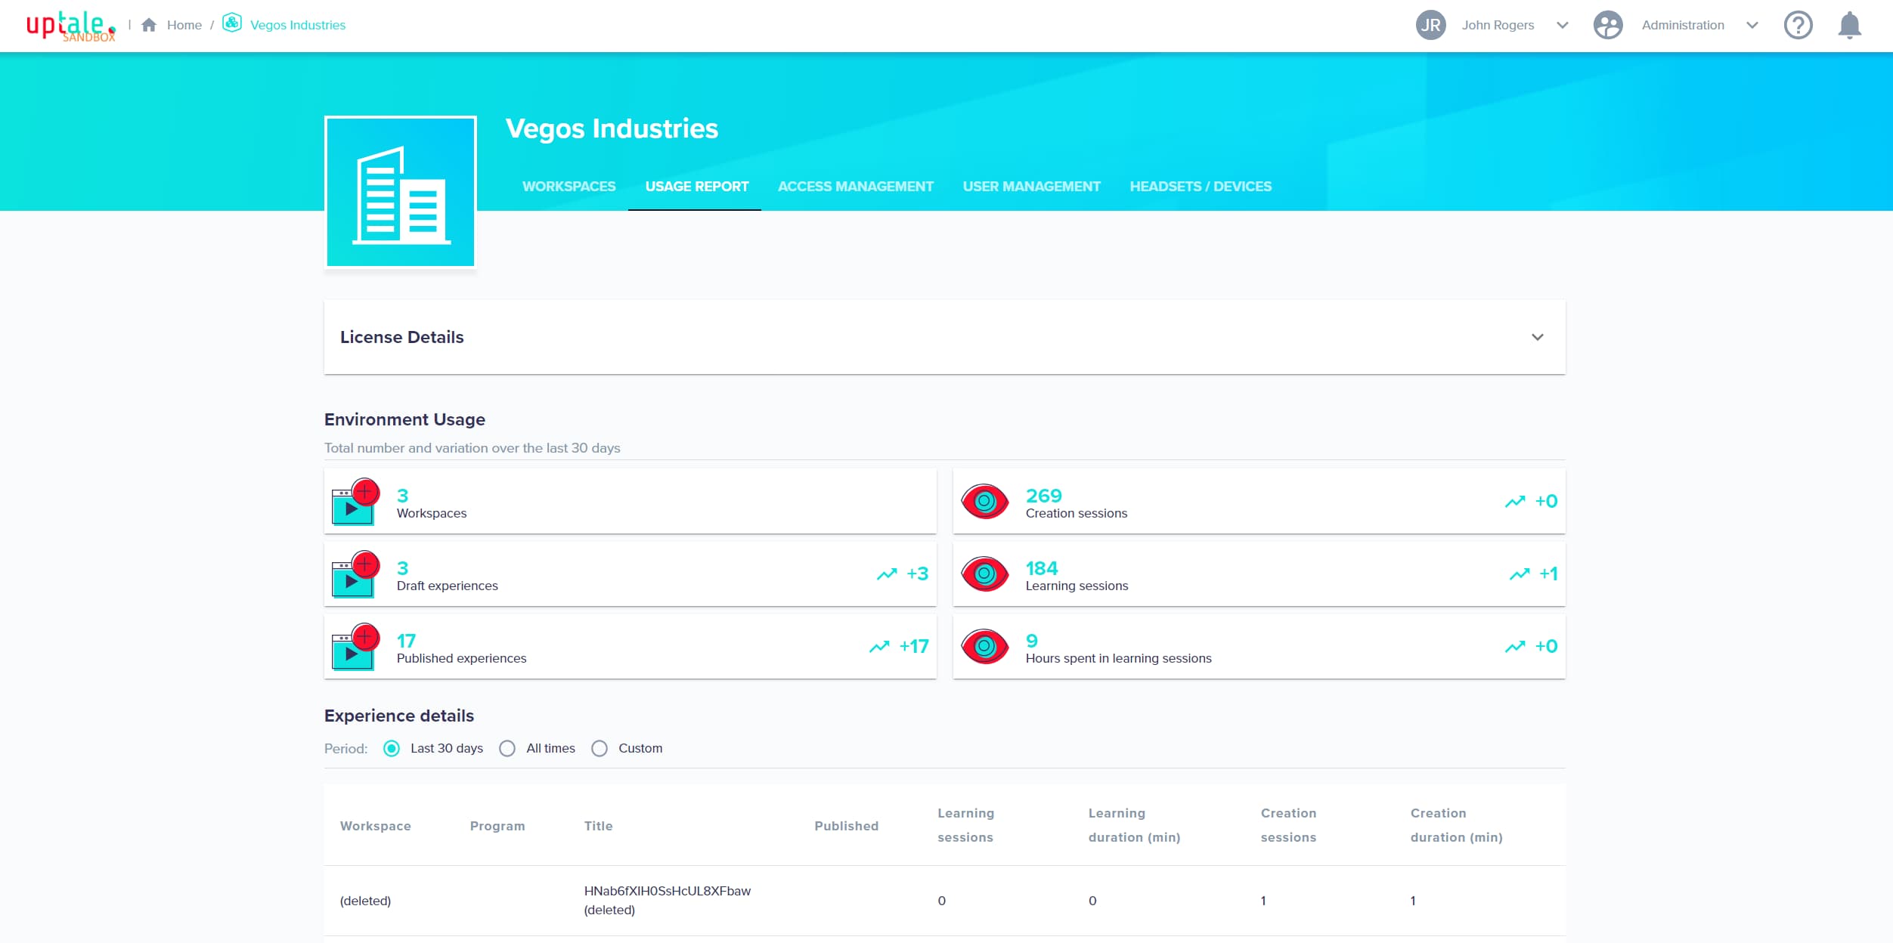
Task: Open the Administration dropdown chevron
Action: click(x=1752, y=25)
